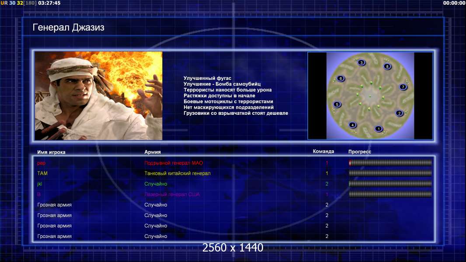466x262 pixels.
Task: Click the magenta player name 'B'
Action: 38,194
